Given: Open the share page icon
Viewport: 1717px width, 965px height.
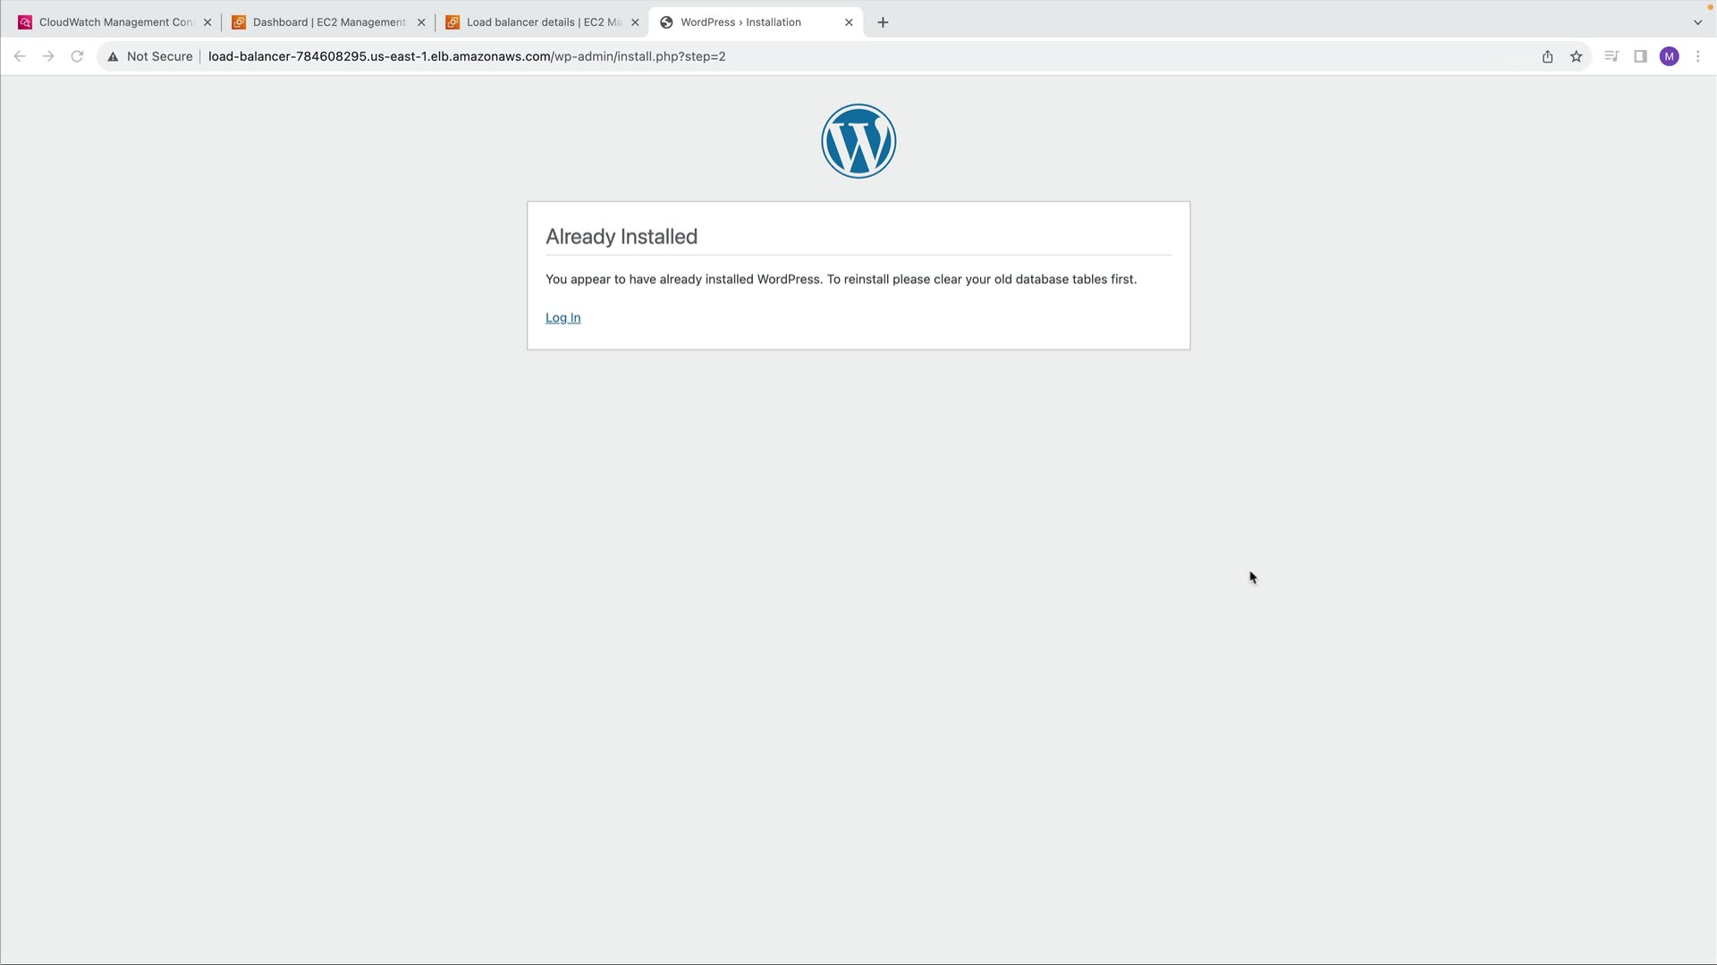Looking at the screenshot, I should (1547, 56).
